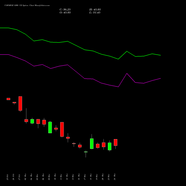The image size is (186, 186).
Task: Click the green doji candle above 17 Mar
Action: (x=86, y=152)
